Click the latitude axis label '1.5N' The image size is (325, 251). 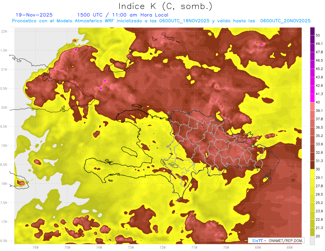pos(4,50)
